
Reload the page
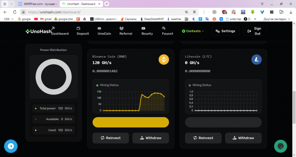pos(15,12)
